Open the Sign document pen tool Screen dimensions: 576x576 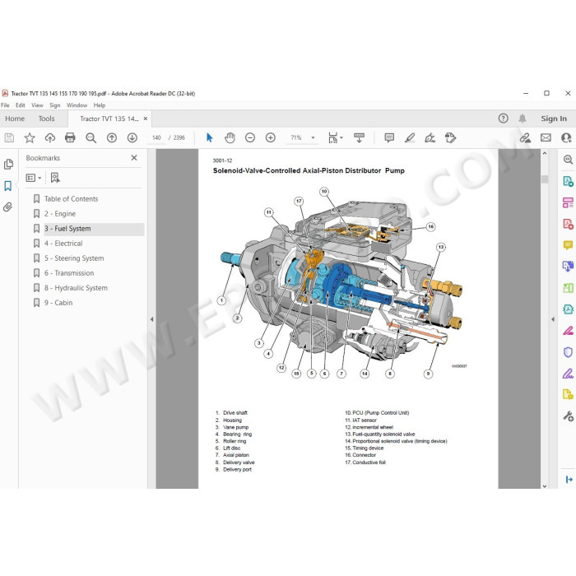(430, 137)
